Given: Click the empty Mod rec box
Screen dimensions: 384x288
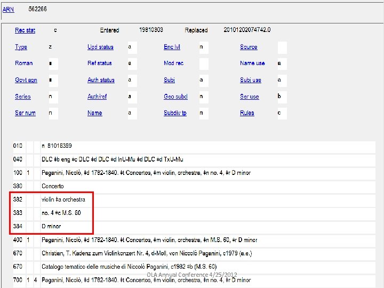Looking at the screenshot, I should click(204, 64).
